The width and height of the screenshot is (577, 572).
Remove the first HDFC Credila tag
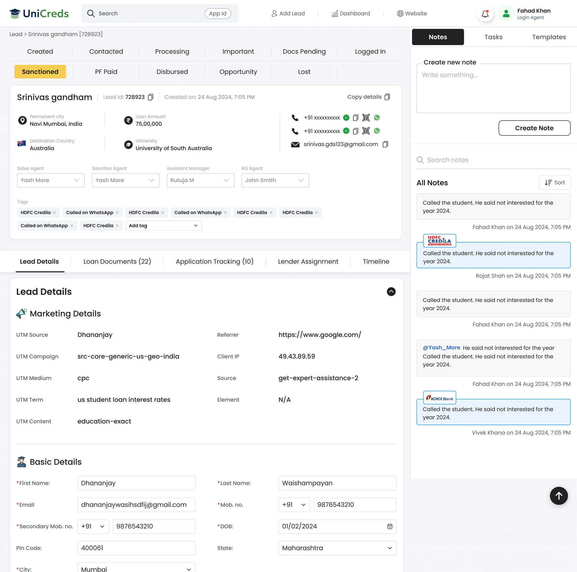coord(55,213)
